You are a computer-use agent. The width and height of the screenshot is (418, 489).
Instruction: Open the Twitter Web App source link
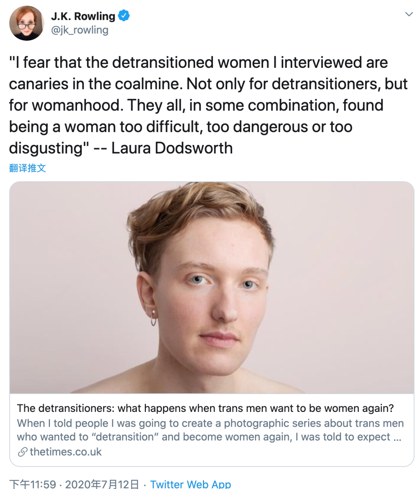click(190, 484)
